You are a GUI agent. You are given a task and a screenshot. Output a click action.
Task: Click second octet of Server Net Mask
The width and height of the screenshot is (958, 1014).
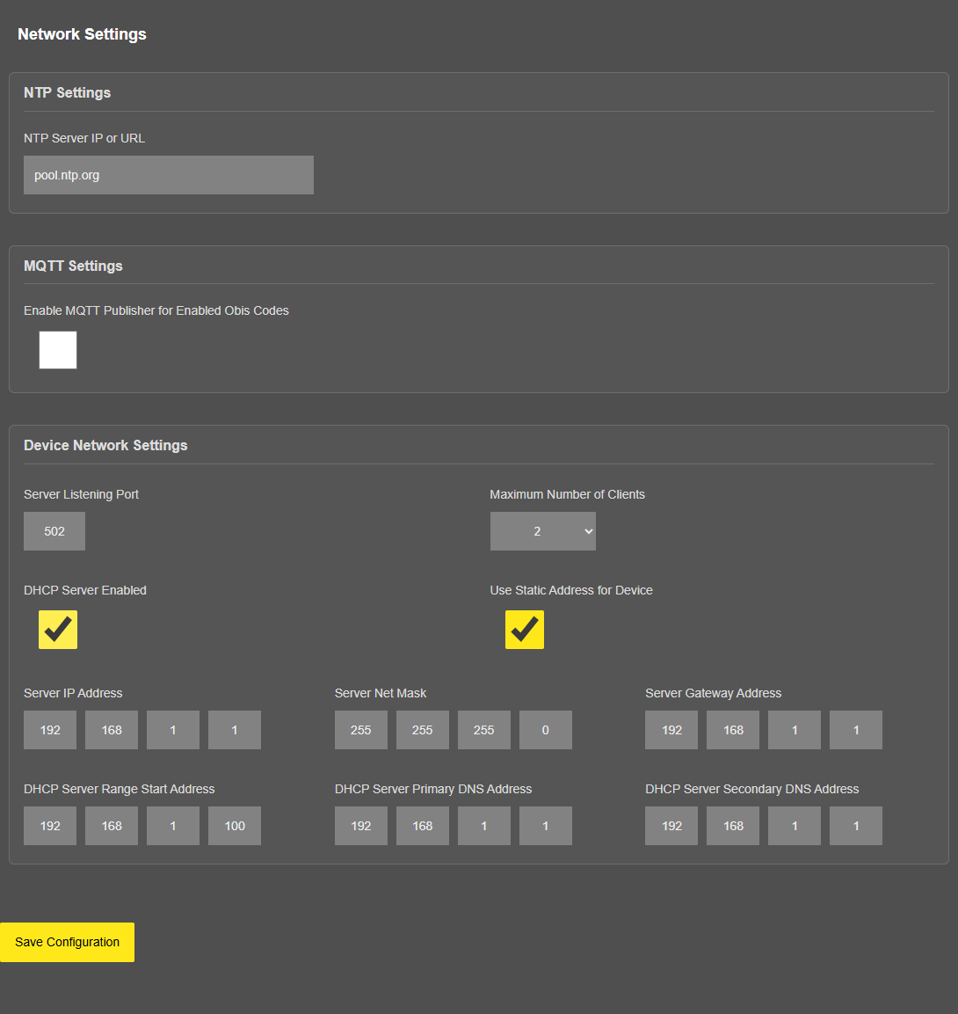click(x=423, y=729)
